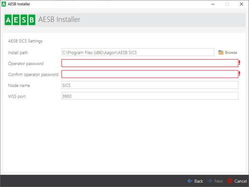The height and width of the screenshot is (187, 249).
Task: Click the Node name field containing SICS
Action: 150,85
